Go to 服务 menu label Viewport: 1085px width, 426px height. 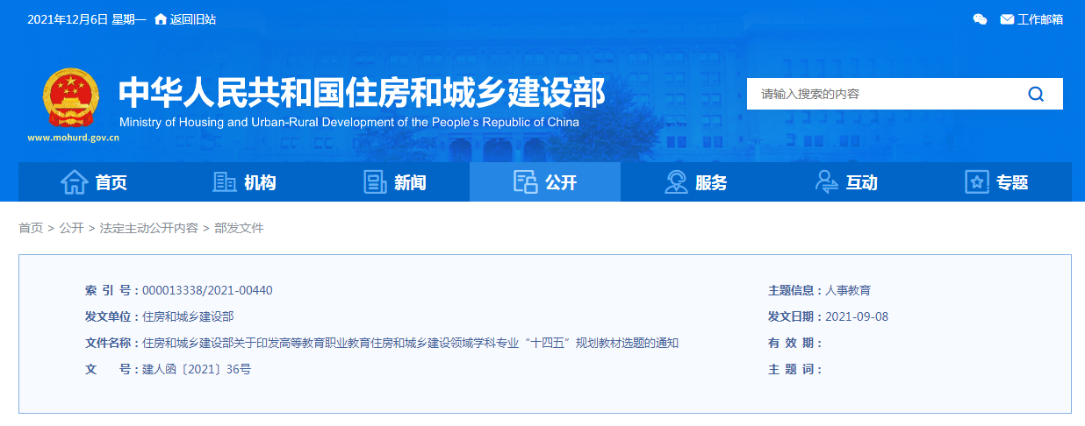711,182
